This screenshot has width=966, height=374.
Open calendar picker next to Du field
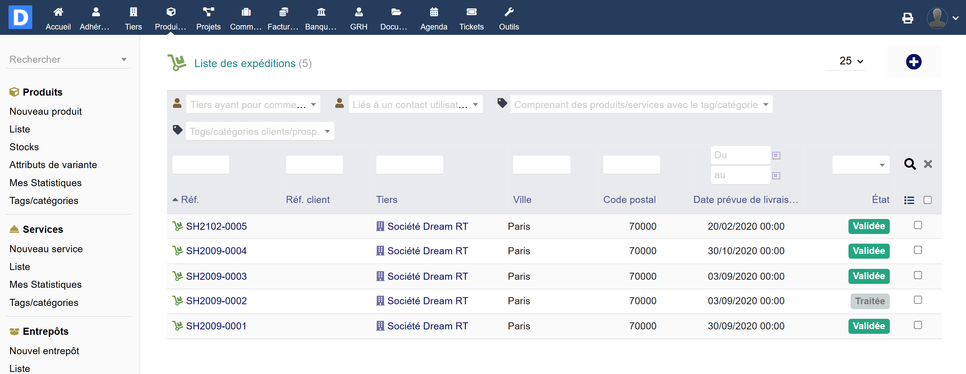(776, 155)
